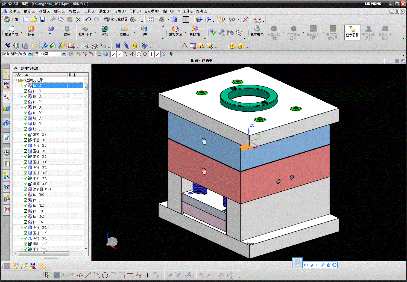
Task: Toggle the 显示阴影 button
Action: pos(352,32)
